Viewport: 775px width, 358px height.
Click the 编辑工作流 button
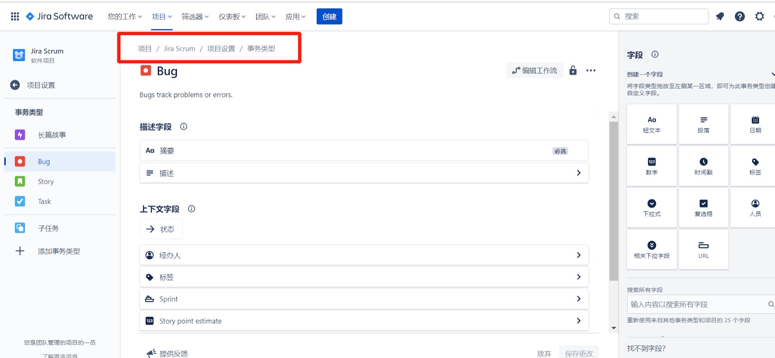[x=535, y=70]
